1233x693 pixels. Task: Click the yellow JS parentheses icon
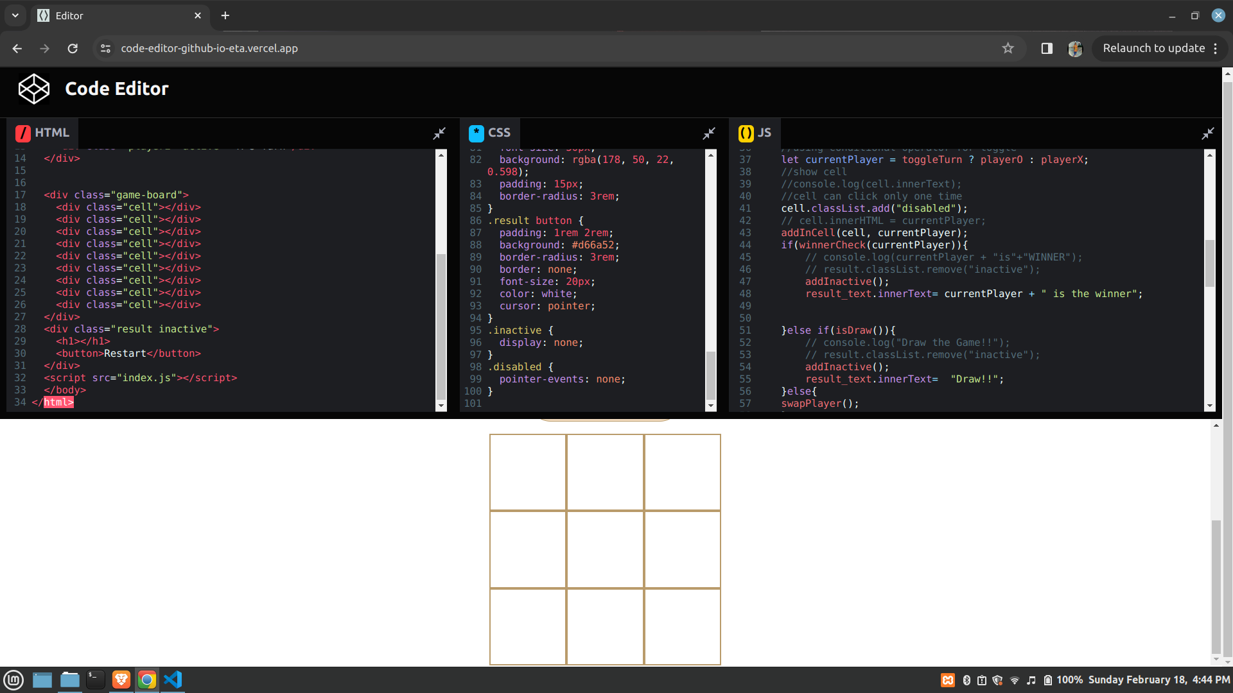coord(746,133)
